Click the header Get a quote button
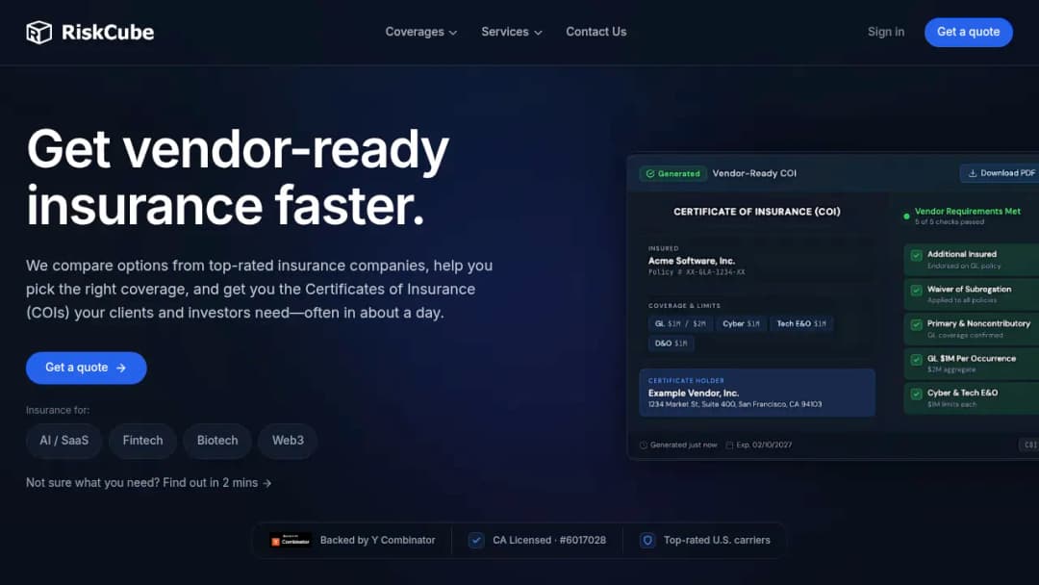This screenshot has height=585, width=1039. (x=968, y=32)
